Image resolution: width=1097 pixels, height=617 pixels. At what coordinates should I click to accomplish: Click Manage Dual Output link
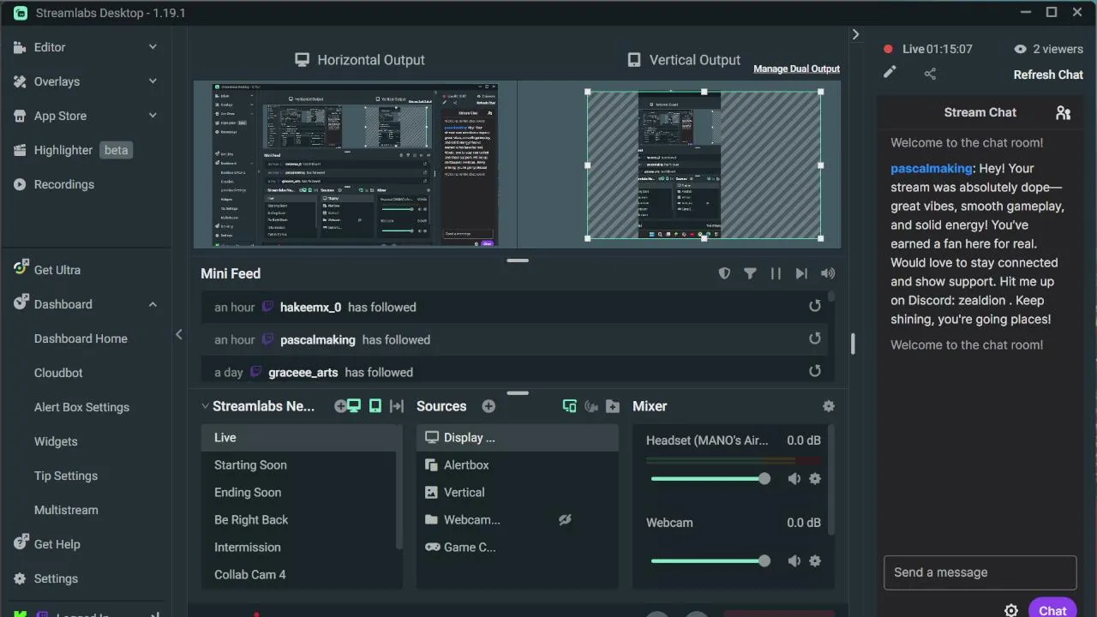[796, 69]
